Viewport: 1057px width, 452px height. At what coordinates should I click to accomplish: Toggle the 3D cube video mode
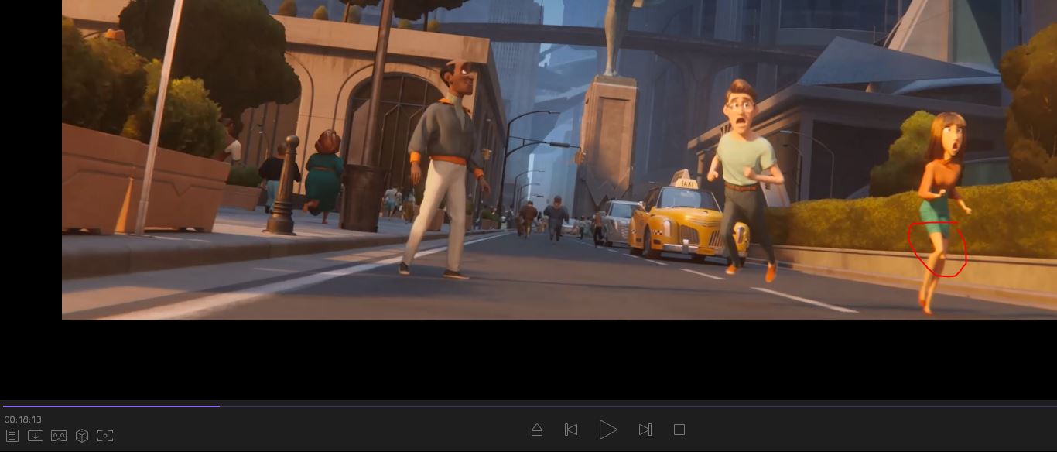click(x=82, y=436)
